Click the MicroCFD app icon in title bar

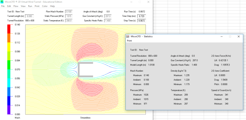click(x=2, y=2)
